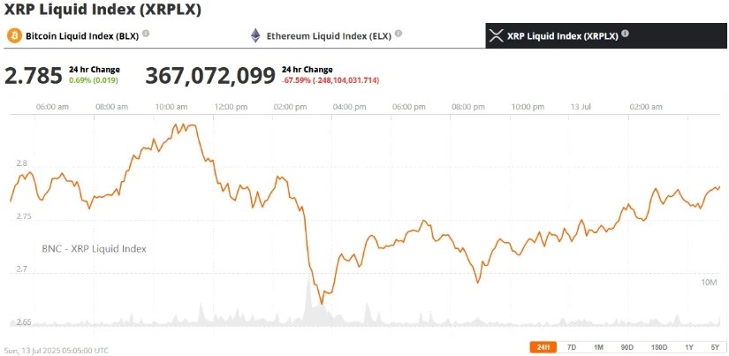Viewport: 729px width, 356px height.
Task: Select the 24H time range
Action: [543, 347]
